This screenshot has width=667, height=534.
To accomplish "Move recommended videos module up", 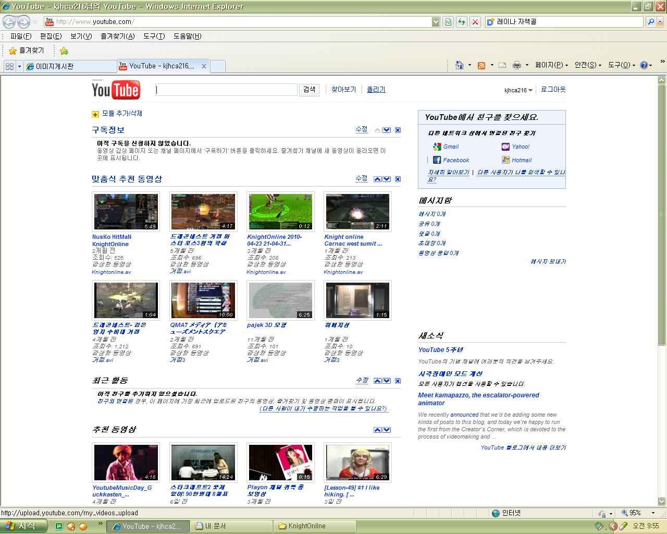I will pos(377,179).
